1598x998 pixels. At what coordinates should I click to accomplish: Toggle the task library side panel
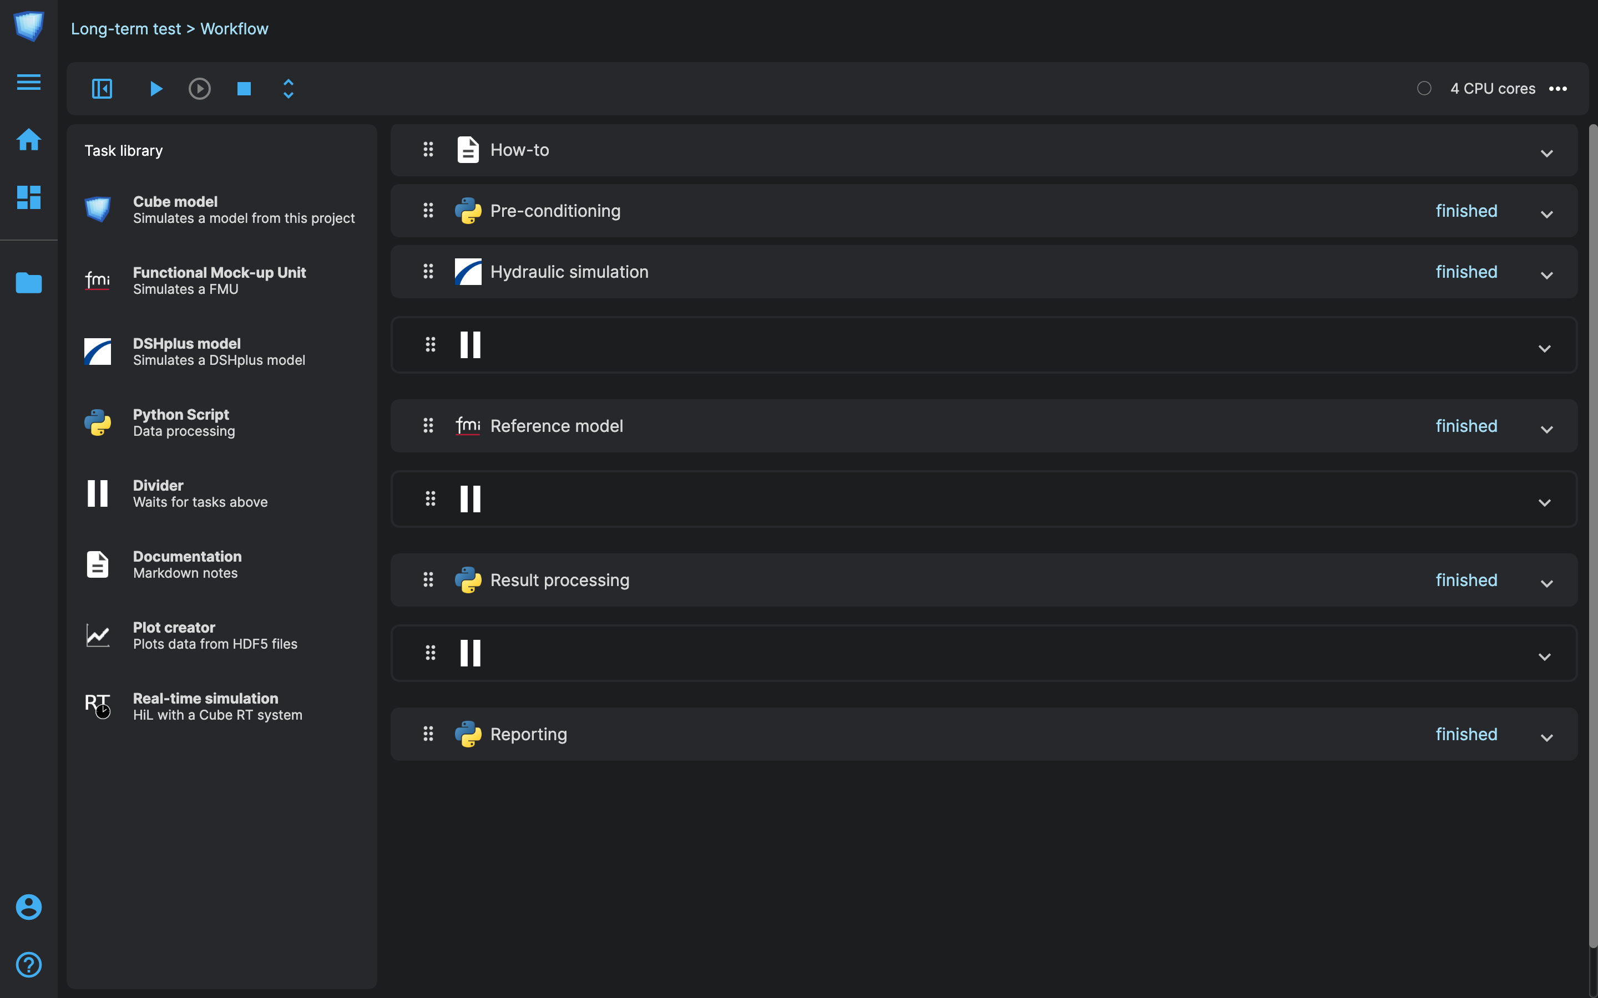click(x=102, y=89)
